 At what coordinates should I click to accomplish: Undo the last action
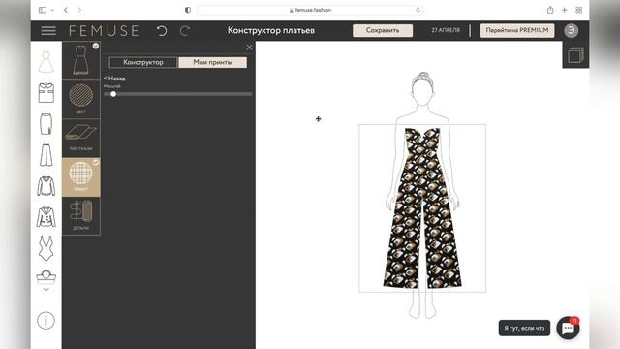[x=162, y=30]
